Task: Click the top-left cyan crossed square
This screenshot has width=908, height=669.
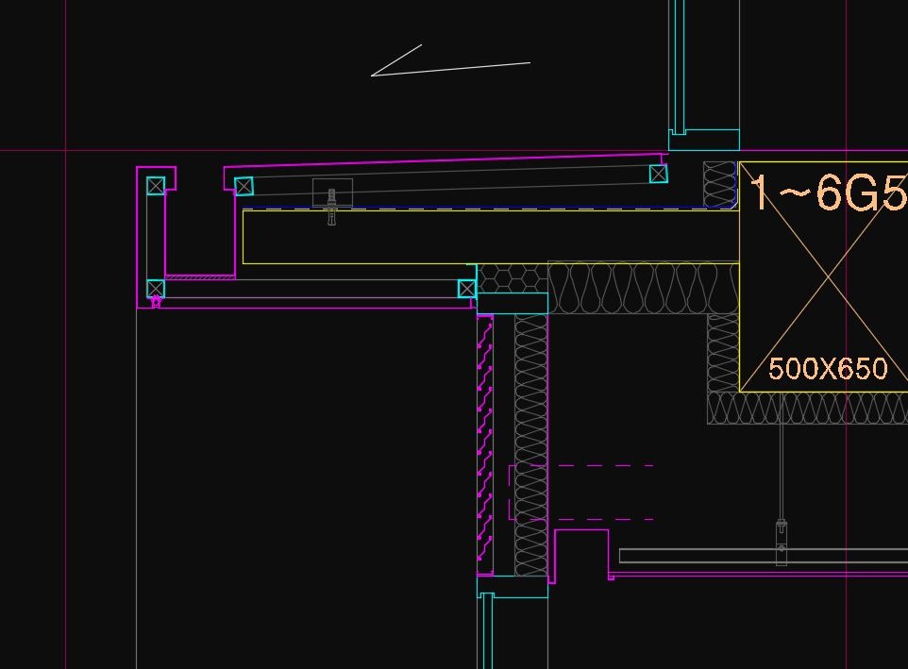Action: [156, 186]
